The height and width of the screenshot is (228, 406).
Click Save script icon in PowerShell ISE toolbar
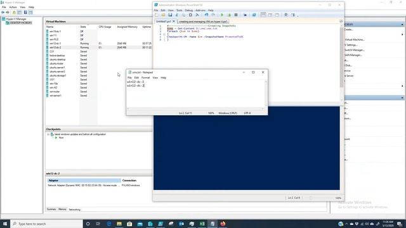(x=170, y=15)
